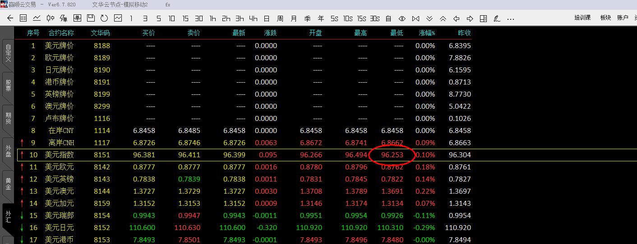
Task: Choose the 周 weekly period button
Action: (280, 18)
